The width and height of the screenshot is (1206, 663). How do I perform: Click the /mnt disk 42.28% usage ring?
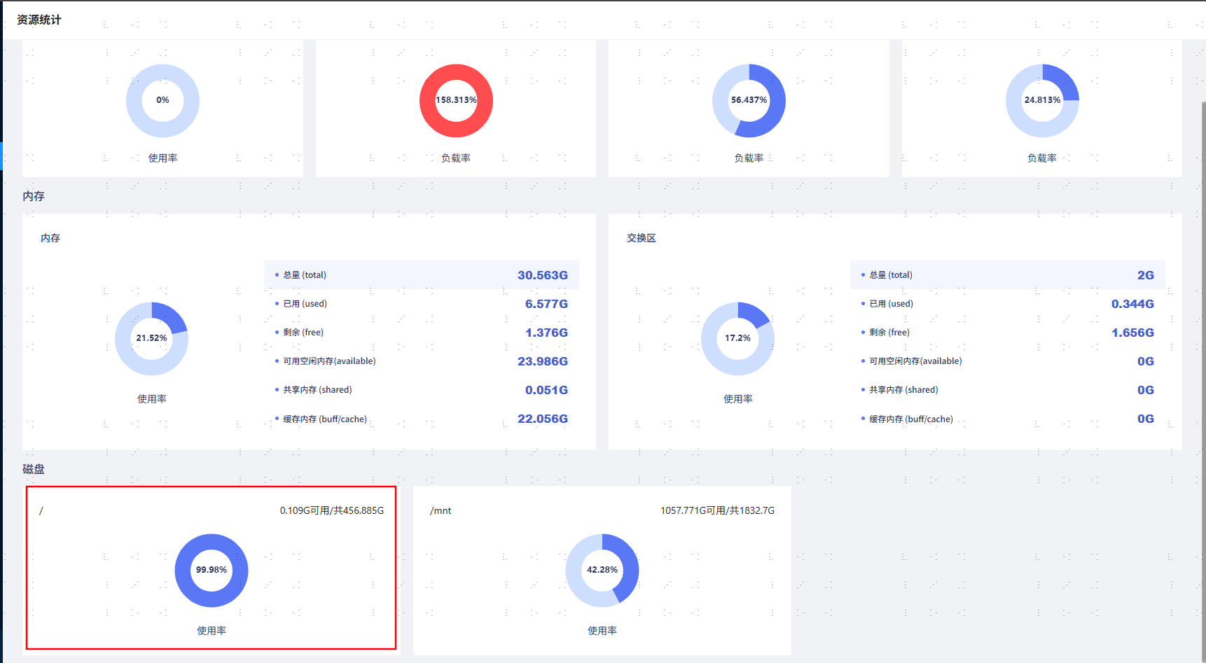602,571
